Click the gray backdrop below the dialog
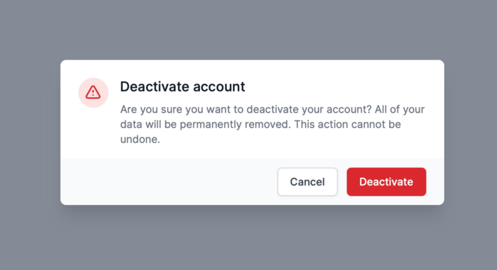Image resolution: width=497 pixels, height=270 pixels. [248, 238]
